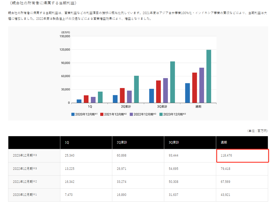Click the 2020年12月期 row label in table
The image size is (277, 206).
tap(25, 195)
